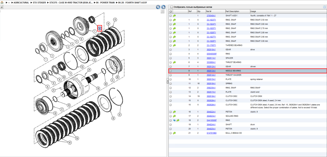
Task: Select callout 20 in the diagram
Action: coord(117,77)
